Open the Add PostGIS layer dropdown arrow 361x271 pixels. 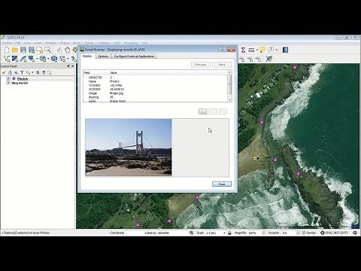pyautogui.click(x=37, y=59)
